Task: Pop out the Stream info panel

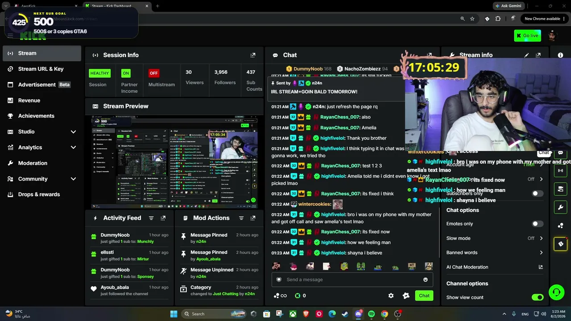Action: (538, 55)
